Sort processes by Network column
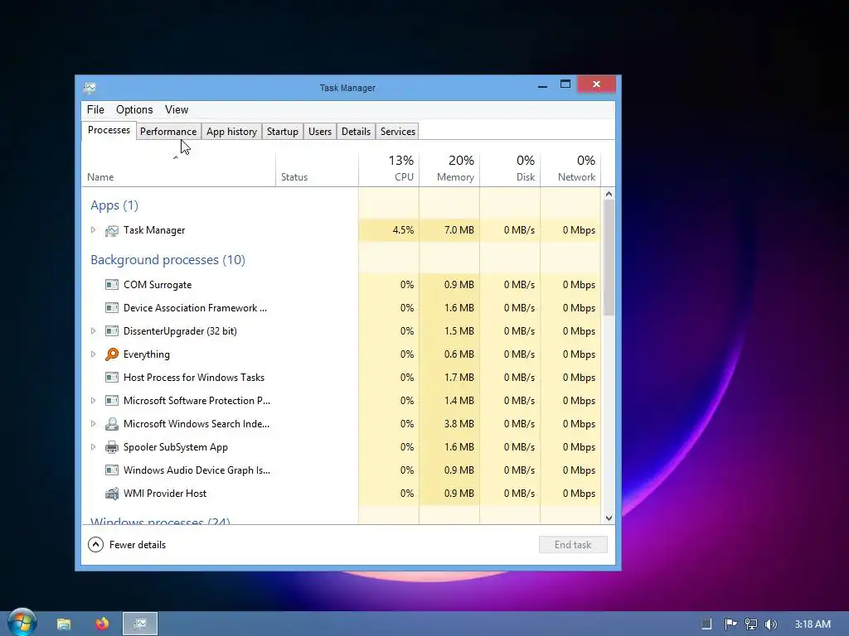Screen dimensions: 849x636 570,169
